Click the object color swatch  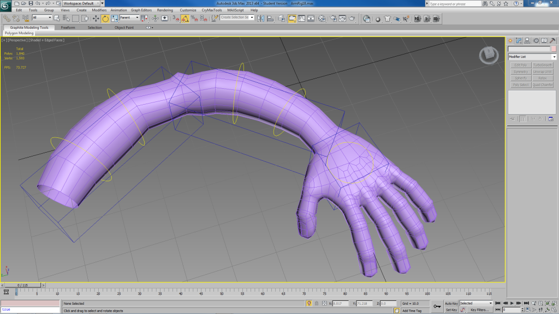point(553,49)
